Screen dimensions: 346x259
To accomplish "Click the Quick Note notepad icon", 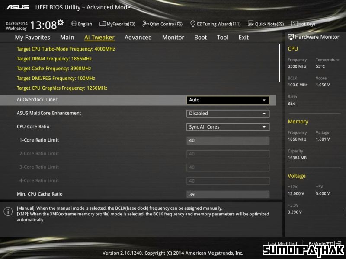I will click(x=251, y=24).
